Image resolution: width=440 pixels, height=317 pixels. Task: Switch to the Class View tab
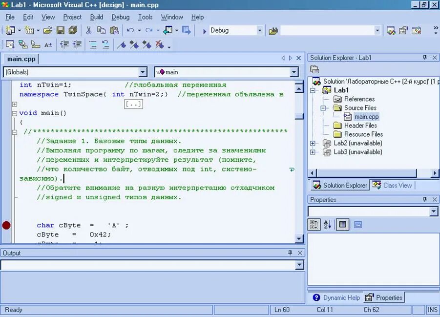pos(392,185)
